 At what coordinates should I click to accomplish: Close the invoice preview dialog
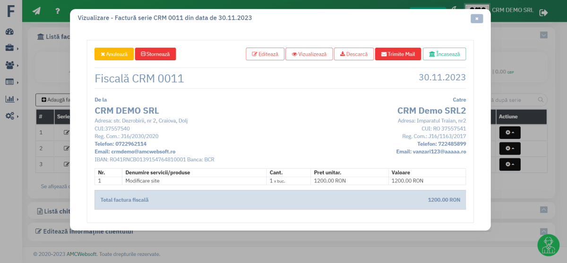pyautogui.click(x=476, y=19)
